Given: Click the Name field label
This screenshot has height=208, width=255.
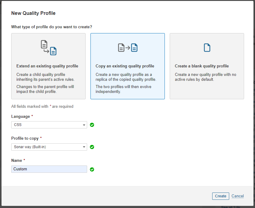Looking at the screenshot, I should [17, 161].
